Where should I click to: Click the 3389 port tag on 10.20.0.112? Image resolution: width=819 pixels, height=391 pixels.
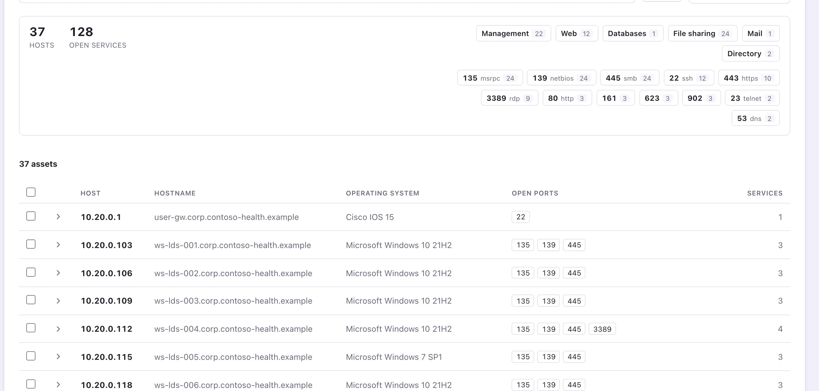coord(602,329)
